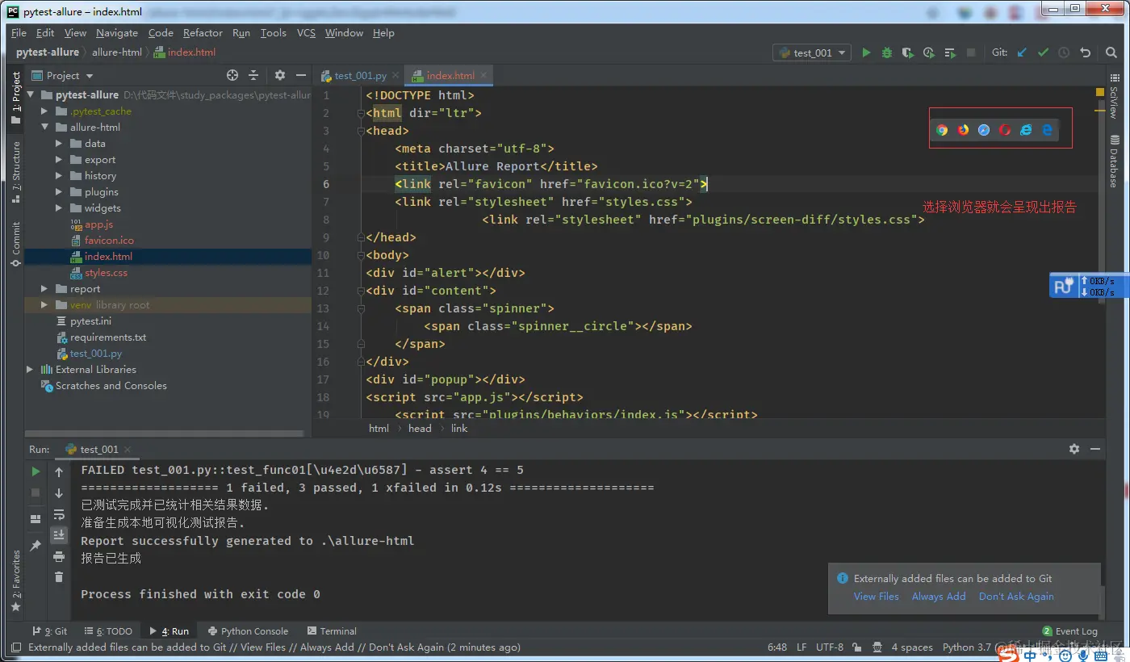This screenshot has height=662, width=1130.
Task: Toggle soft-wrap in Run console
Action: pos(59,514)
